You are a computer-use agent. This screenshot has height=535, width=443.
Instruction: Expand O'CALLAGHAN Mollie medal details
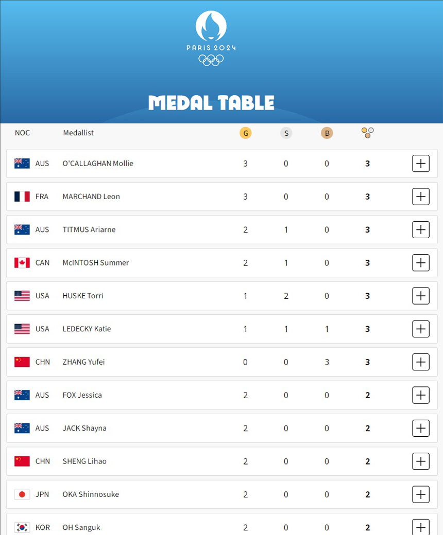pos(421,164)
